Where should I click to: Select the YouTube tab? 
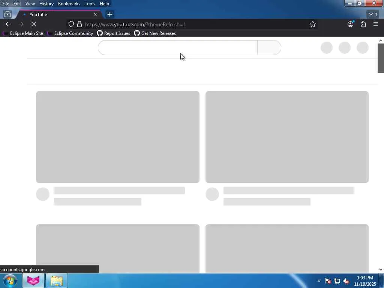[x=59, y=15]
